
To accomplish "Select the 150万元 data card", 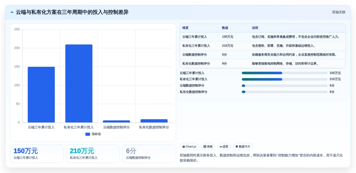I will pyautogui.click(x=37, y=154).
